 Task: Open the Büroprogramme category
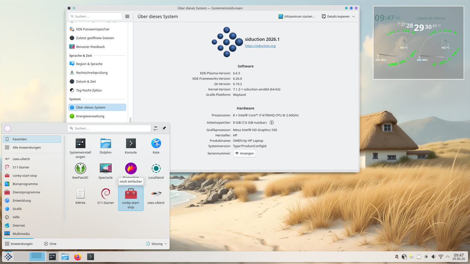pos(32,184)
